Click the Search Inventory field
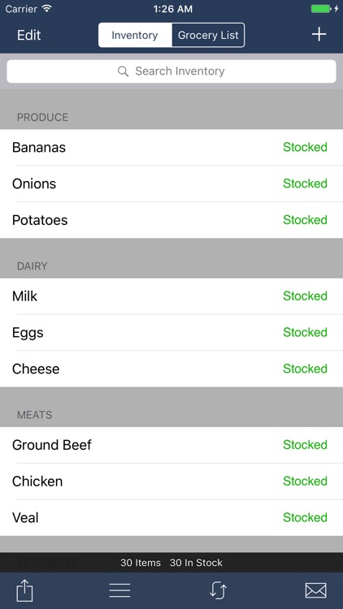The image size is (343, 609). (x=171, y=71)
